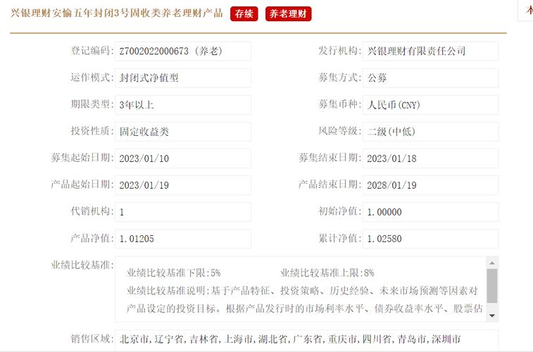The height and width of the screenshot is (352, 533).
Task: Click the 募集方式 field 公募
Action: (430, 78)
